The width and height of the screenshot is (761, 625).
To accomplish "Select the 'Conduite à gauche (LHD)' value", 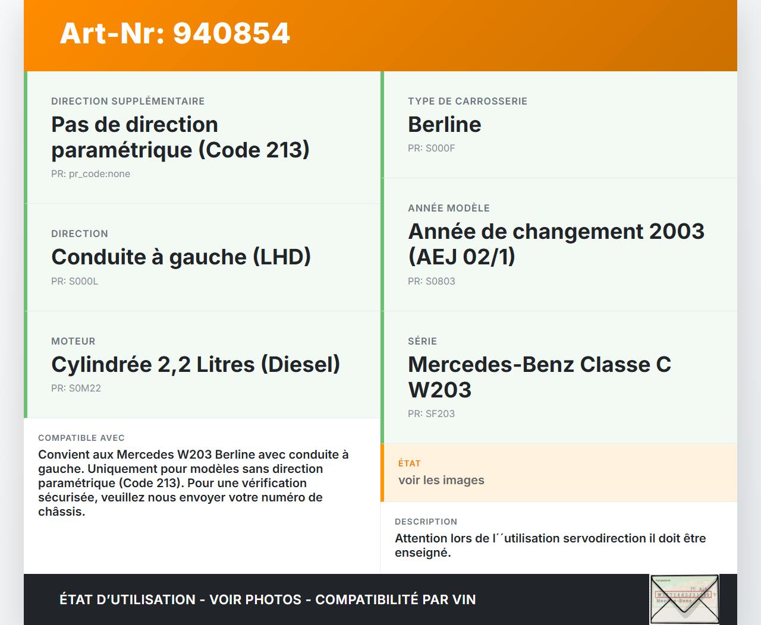I will click(x=181, y=257).
